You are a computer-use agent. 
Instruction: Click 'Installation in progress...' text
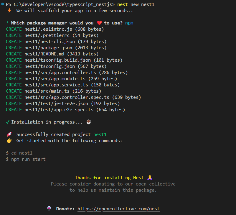click(47, 122)
